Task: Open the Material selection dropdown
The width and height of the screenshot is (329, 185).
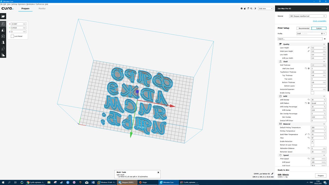Action: (308, 16)
